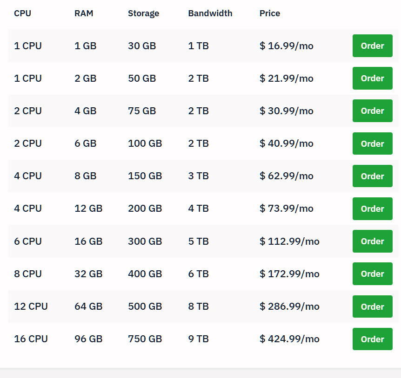The width and height of the screenshot is (401, 378).
Task: Click the 100 GB storage cell
Action: pyautogui.click(x=145, y=143)
